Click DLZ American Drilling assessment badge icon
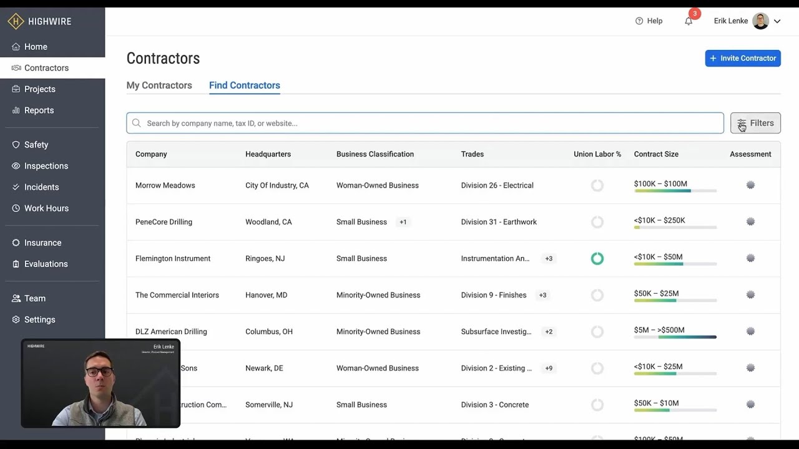This screenshot has height=449, width=799. point(750,332)
